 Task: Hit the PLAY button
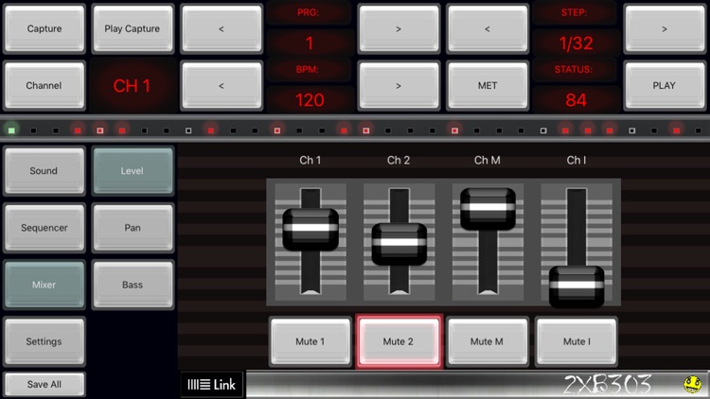[665, 85]
